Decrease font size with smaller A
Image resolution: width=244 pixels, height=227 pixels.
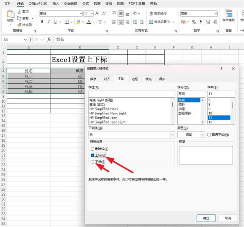pos(104,14)
